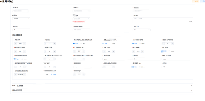
Task: Click minus on eval steps stepper
Action: 104,52
